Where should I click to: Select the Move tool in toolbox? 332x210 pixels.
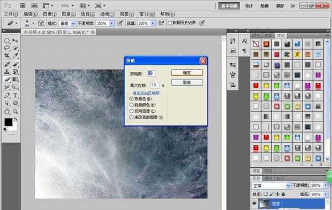tap(15, 40)
